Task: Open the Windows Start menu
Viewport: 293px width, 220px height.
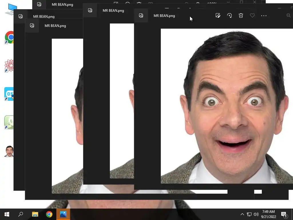Action: (7, 214)
